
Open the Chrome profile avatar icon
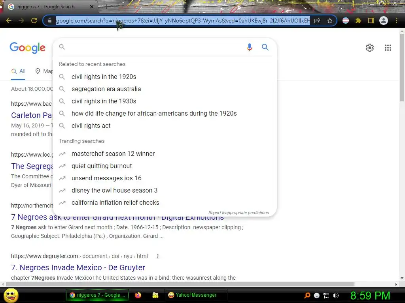click(384, 21)
